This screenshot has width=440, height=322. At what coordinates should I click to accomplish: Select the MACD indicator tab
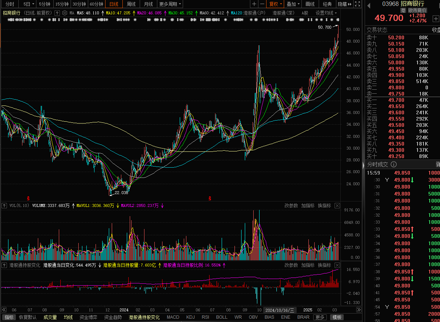point(173,317)
